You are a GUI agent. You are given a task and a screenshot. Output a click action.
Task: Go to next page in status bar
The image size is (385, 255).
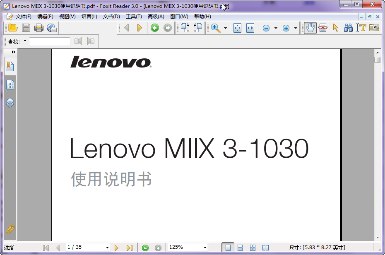[117, 248]
